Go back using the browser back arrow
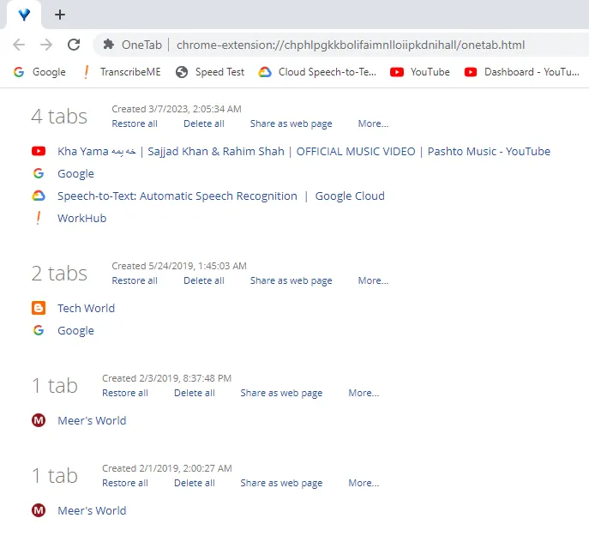The width and height of the screenshot is (589, 536). pyautogui.click(x=19, y=45)
